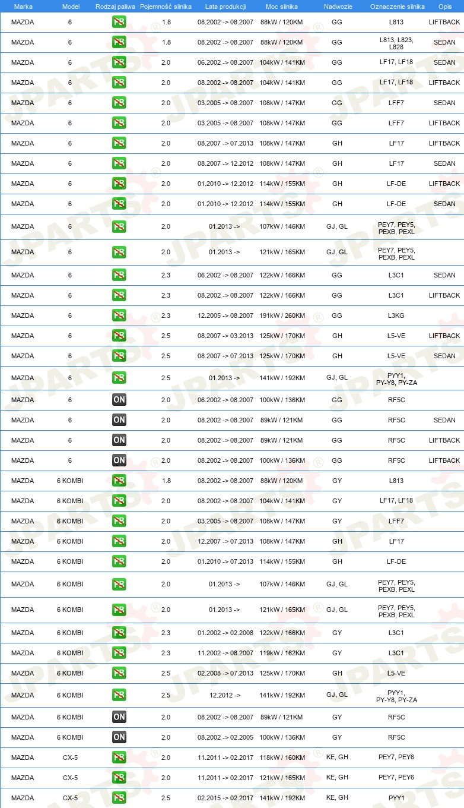This screenshot has width=464, height=808.
Task: Click the PB icon in the 6 KOMBI LFF7 row
Action: click(119, 521)
